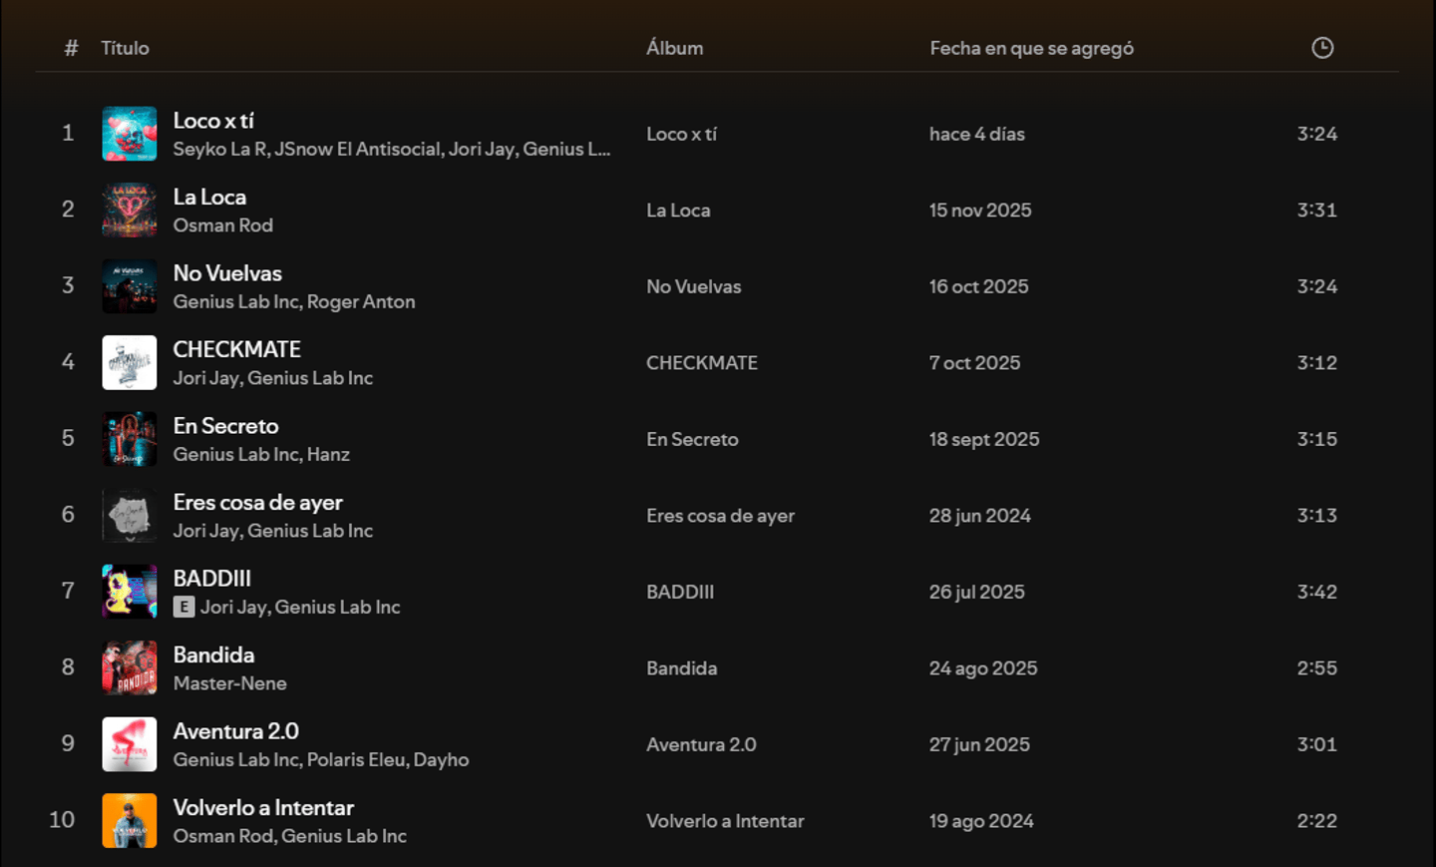
Task: Open the Loco x tí album cover thumbnail
Action: point(130,134)
